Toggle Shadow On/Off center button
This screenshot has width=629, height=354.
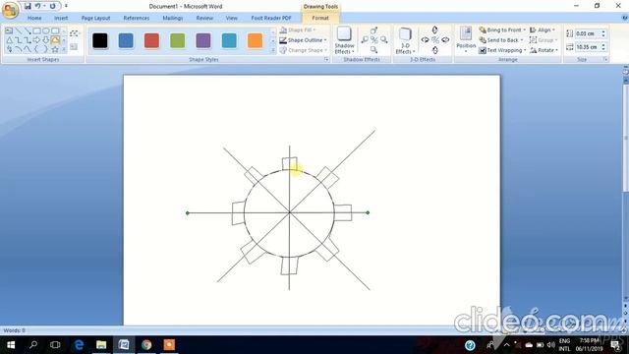pyautogui.click(x=373, y=39)
